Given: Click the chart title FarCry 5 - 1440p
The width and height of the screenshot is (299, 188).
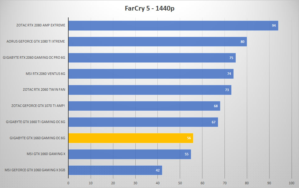Looking at the screenshot, I should pyautogui.click(x=150, y=8).
